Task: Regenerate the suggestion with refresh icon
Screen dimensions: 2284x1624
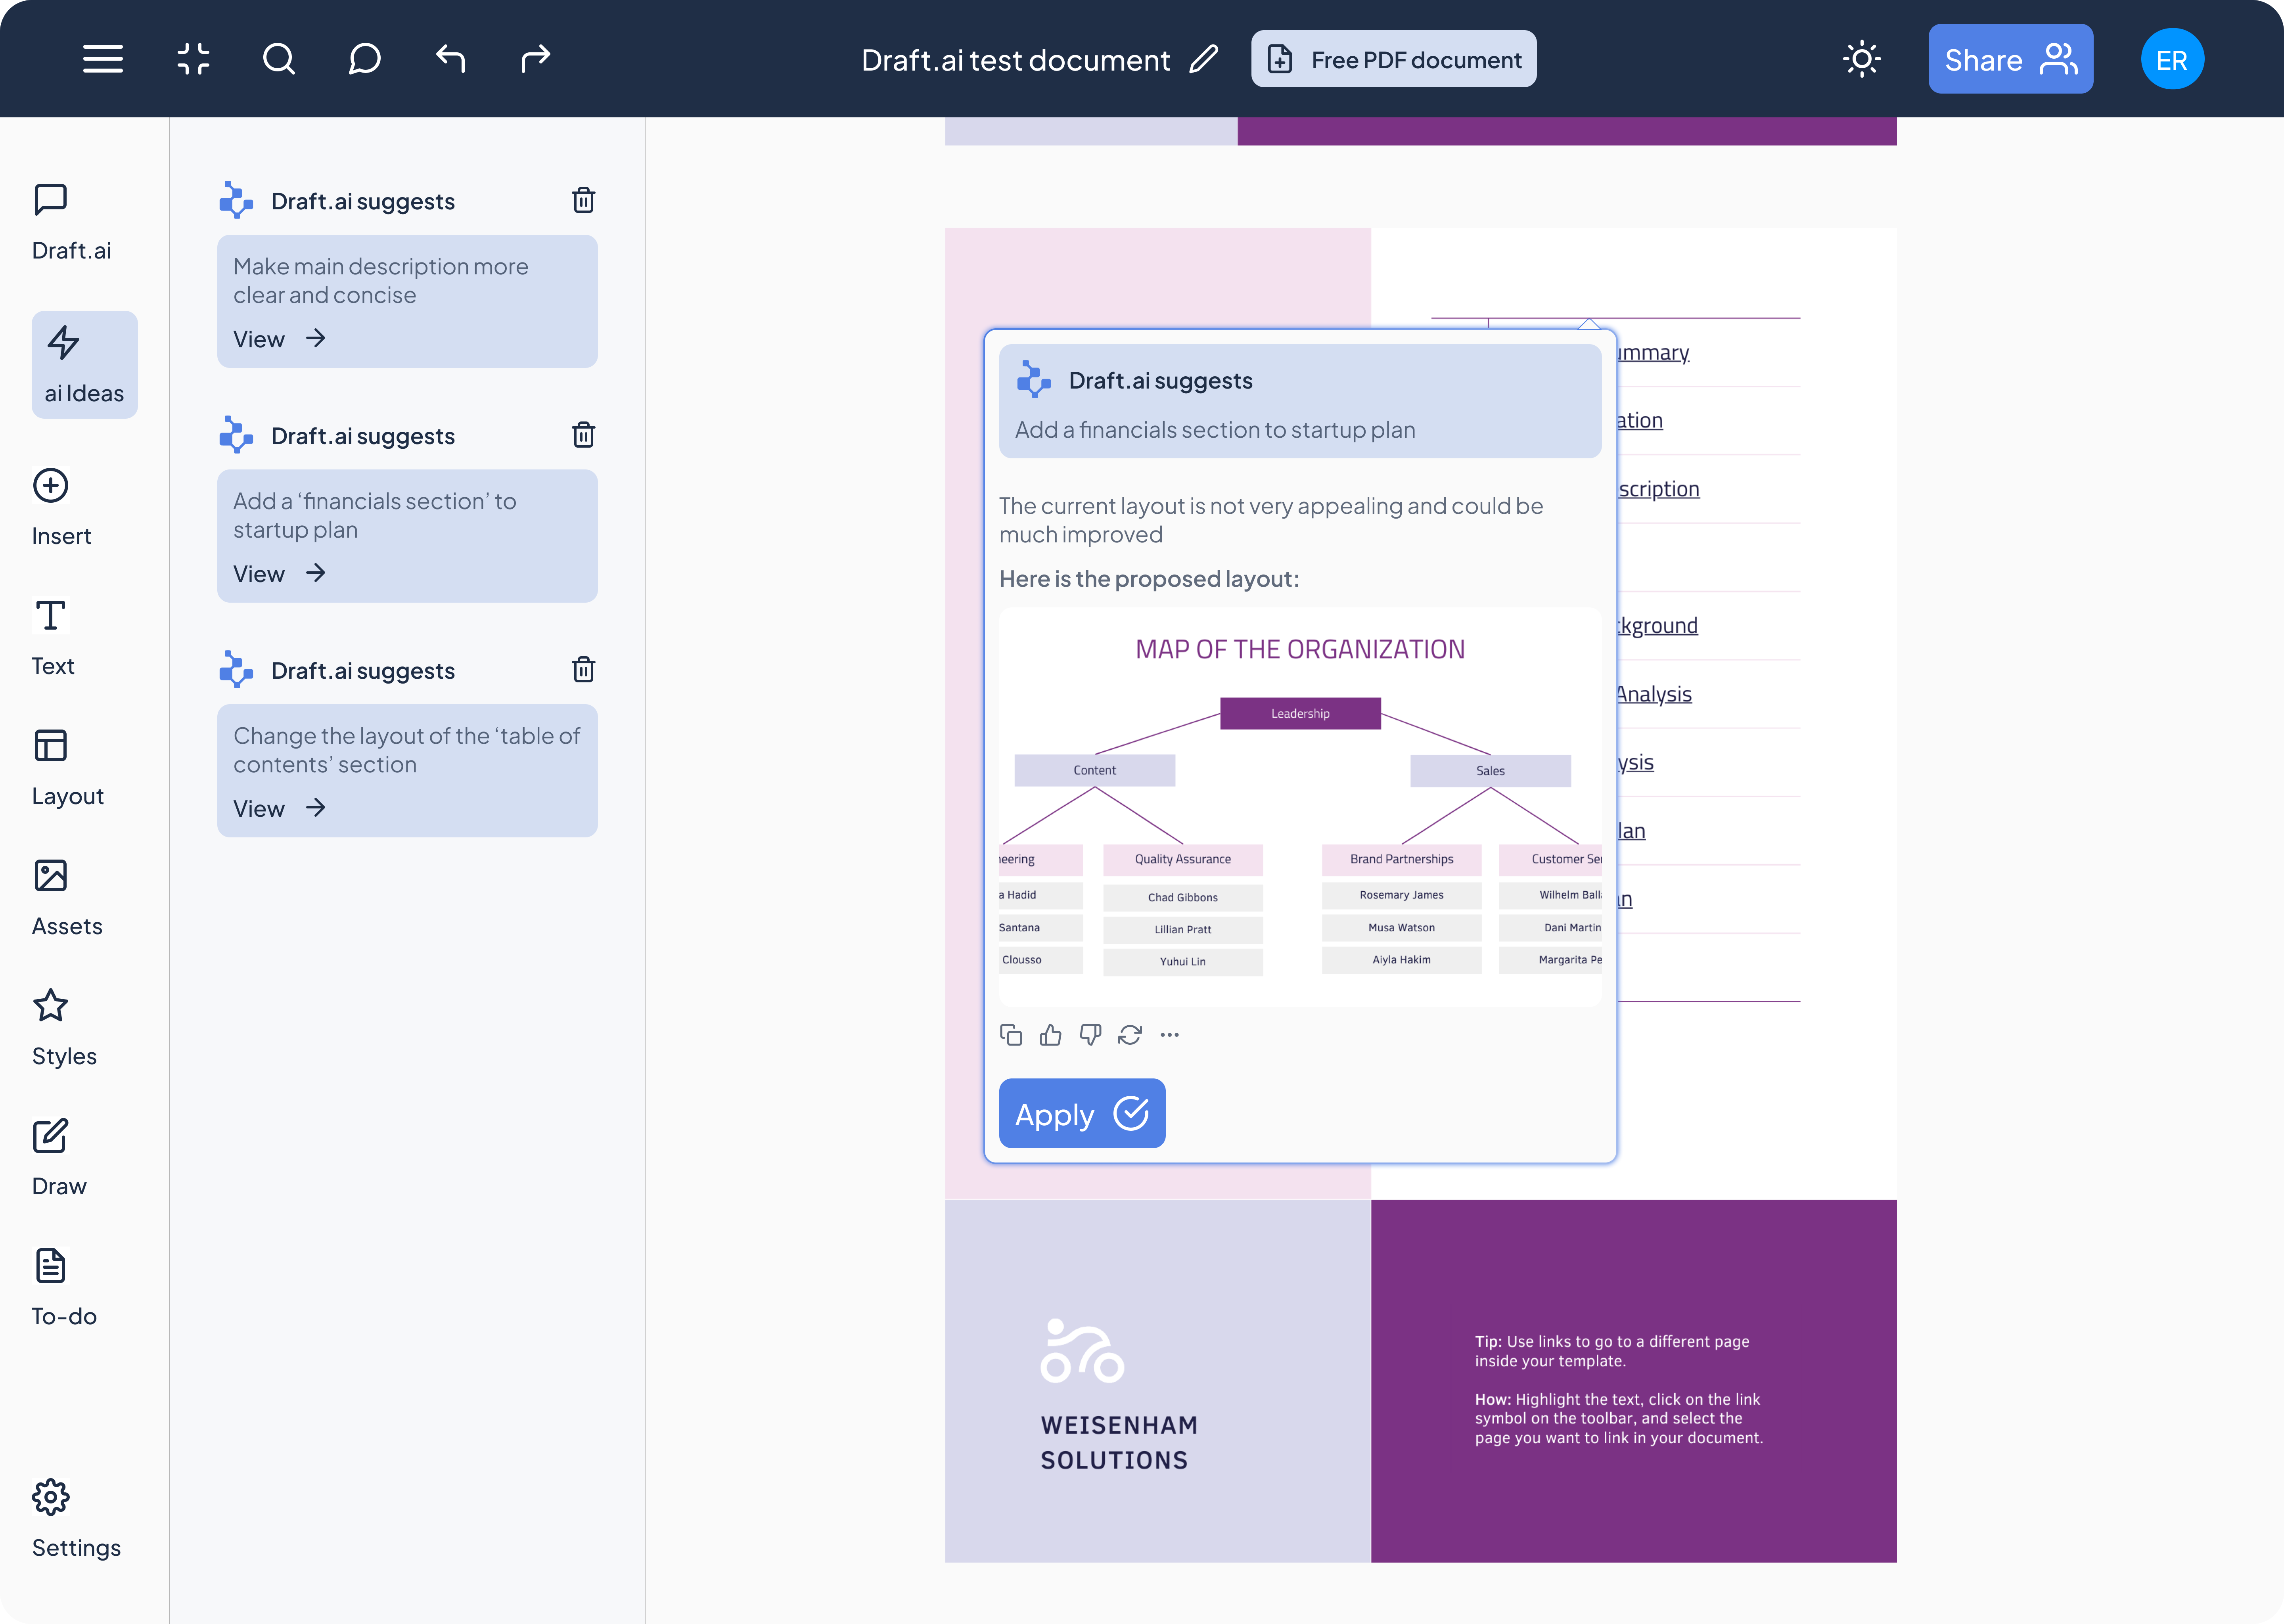Action: coord(1130,1035)
